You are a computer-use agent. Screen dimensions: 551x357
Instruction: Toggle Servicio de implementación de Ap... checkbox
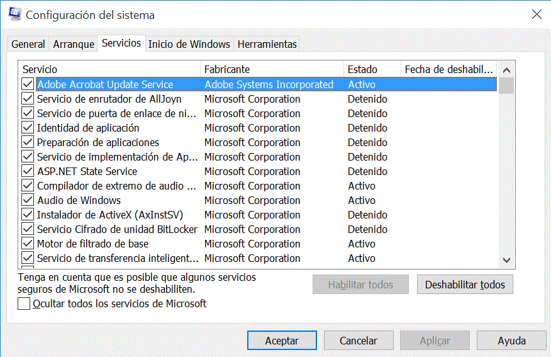(x=28, y=157)
